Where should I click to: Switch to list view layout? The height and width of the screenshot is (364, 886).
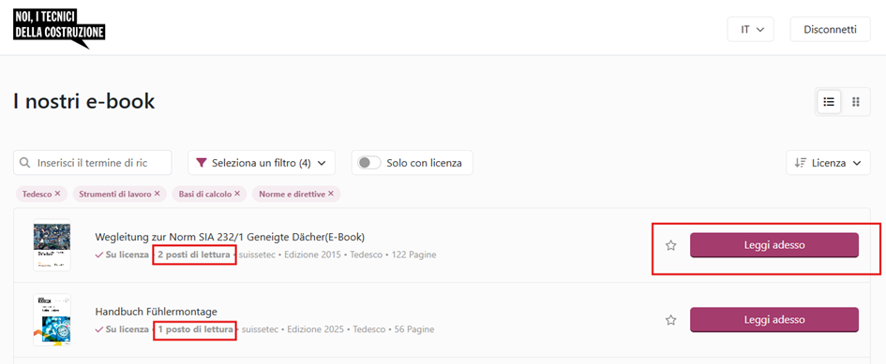(829, 102)
